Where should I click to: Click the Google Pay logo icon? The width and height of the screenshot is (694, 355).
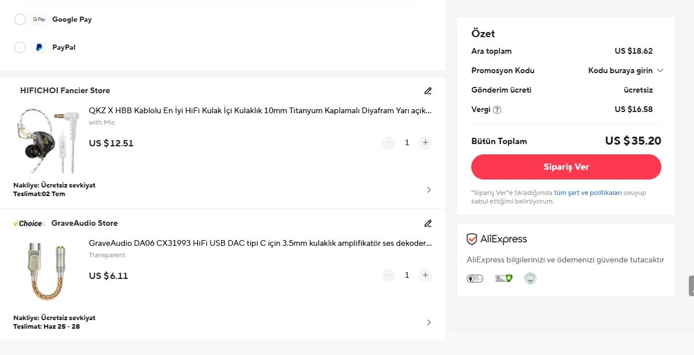(39, 19)
